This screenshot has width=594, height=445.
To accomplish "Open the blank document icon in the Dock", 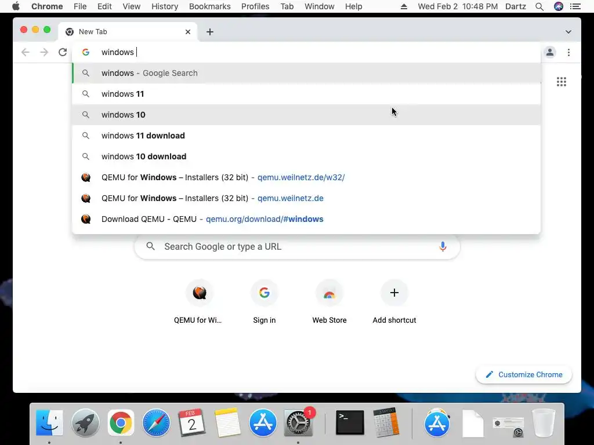I will (473, 424).
